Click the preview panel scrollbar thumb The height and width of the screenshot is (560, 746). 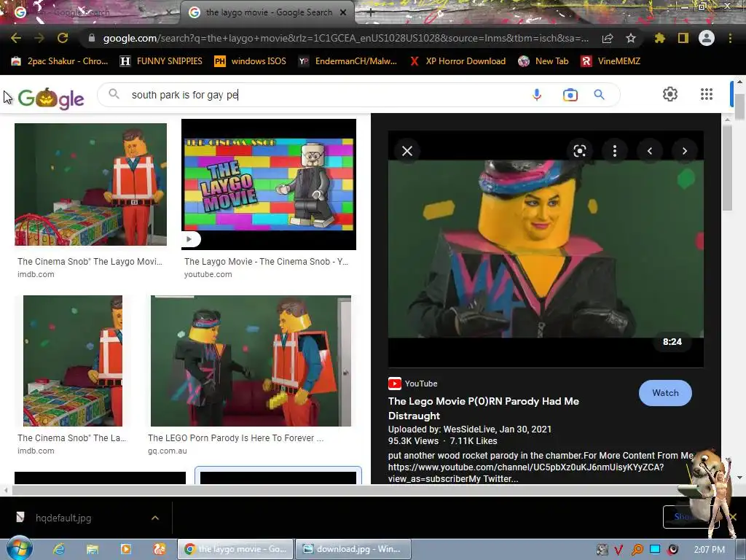pyautogui.click(x=728, y=168)
